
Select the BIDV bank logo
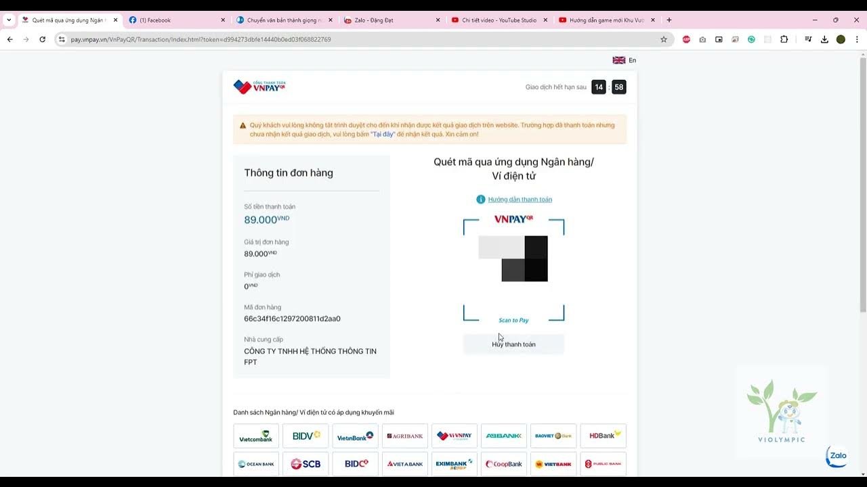point(305,436)
